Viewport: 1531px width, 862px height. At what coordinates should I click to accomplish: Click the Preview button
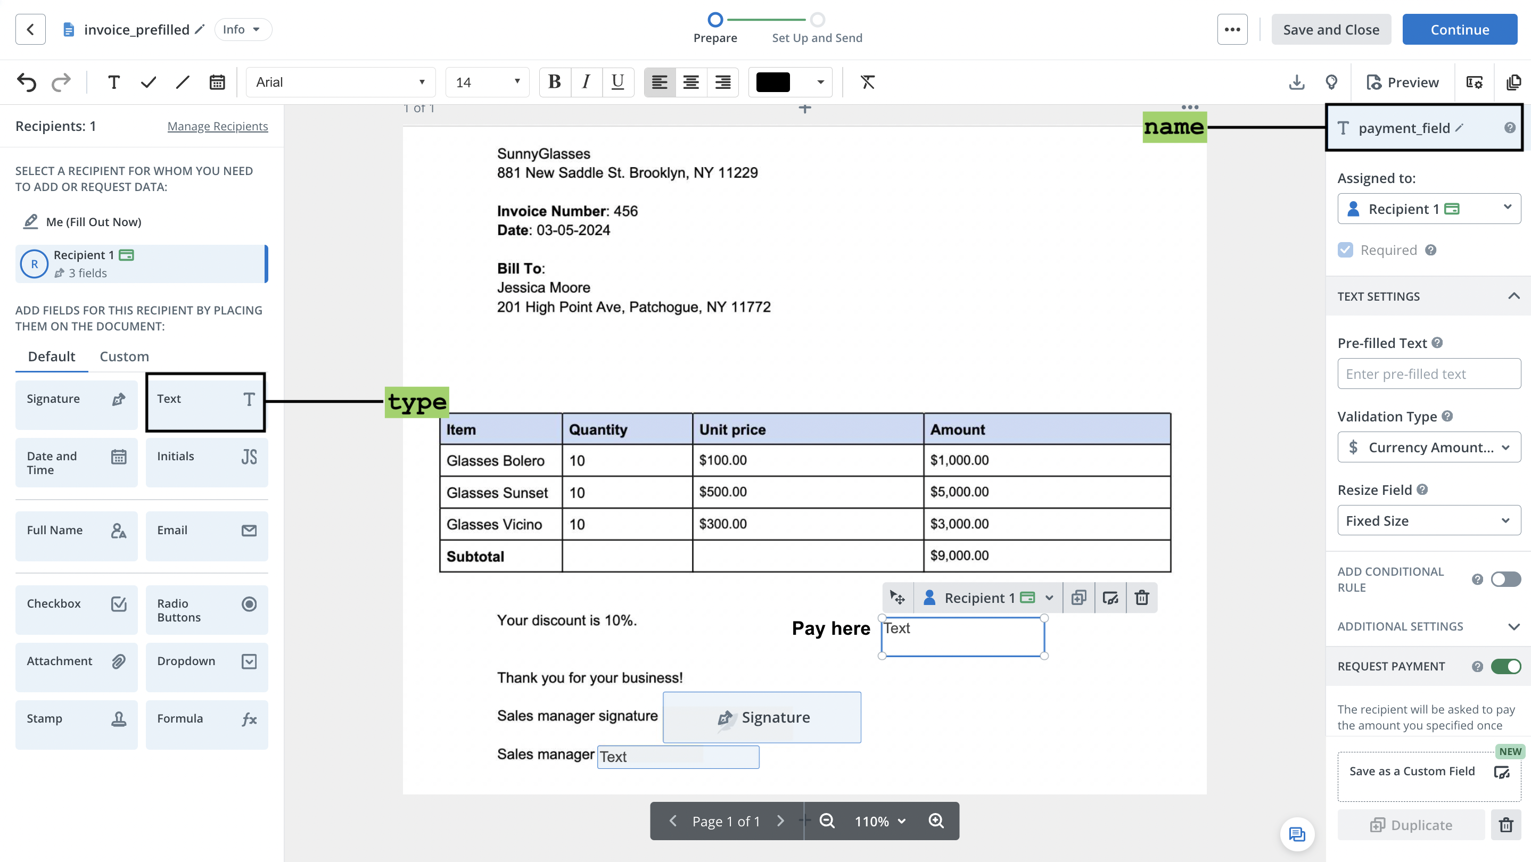(x=1402, y=82)
